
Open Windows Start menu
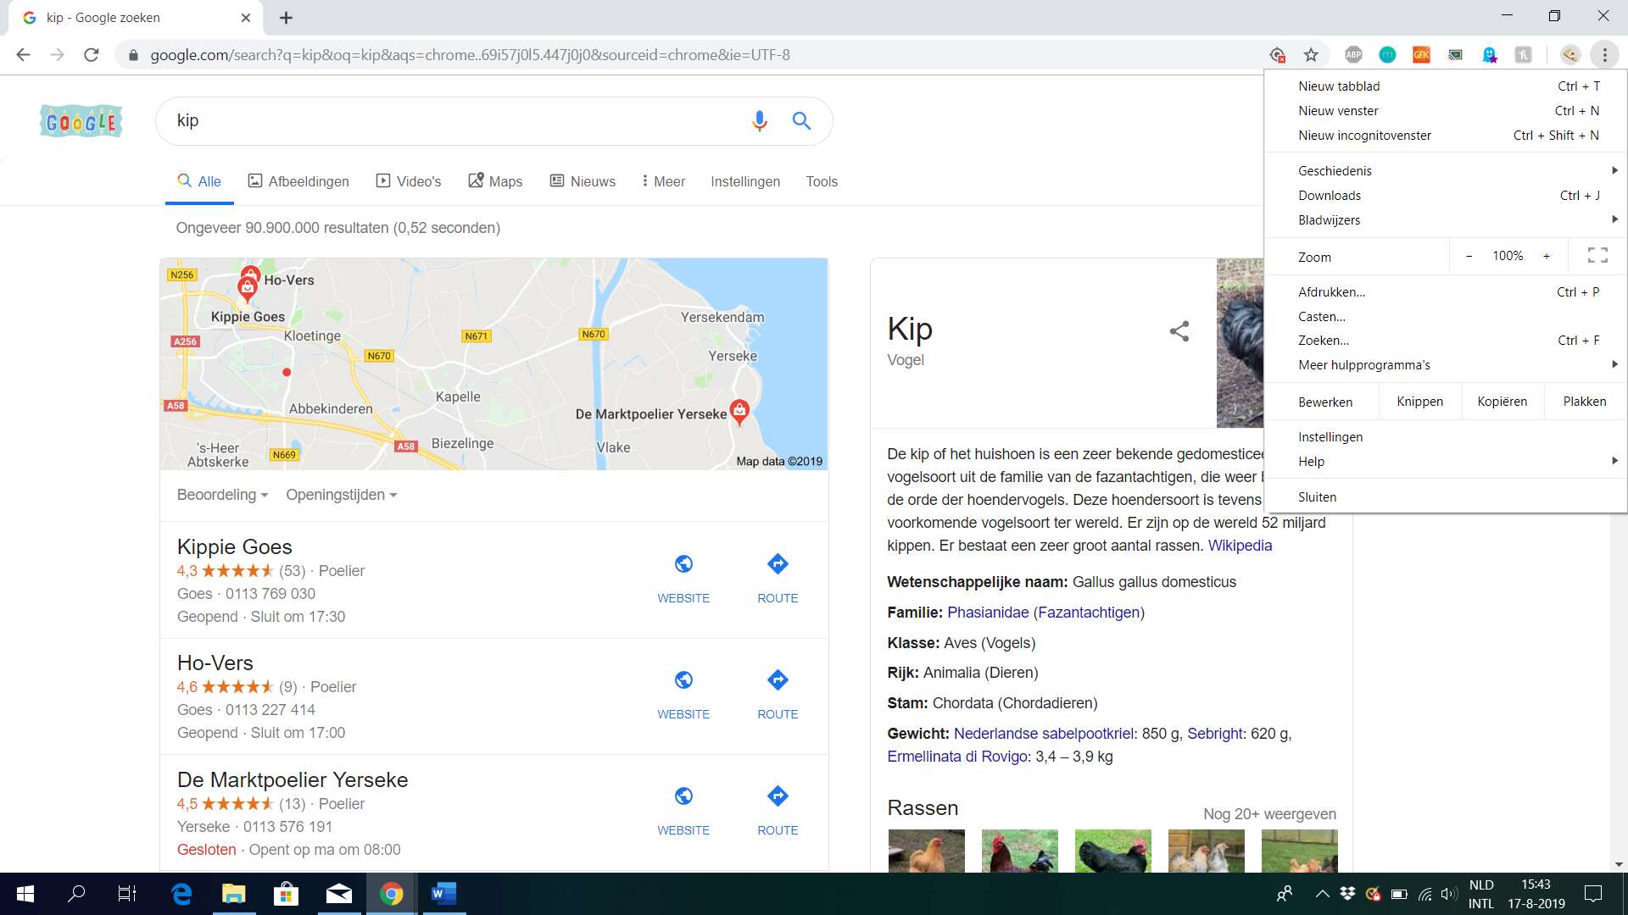coord(25,894)
